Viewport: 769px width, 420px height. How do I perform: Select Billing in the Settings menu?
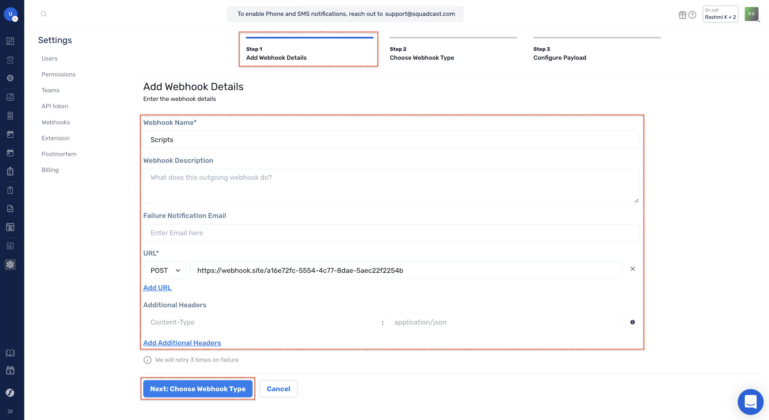pyautogui.click(x=50, y=170)
